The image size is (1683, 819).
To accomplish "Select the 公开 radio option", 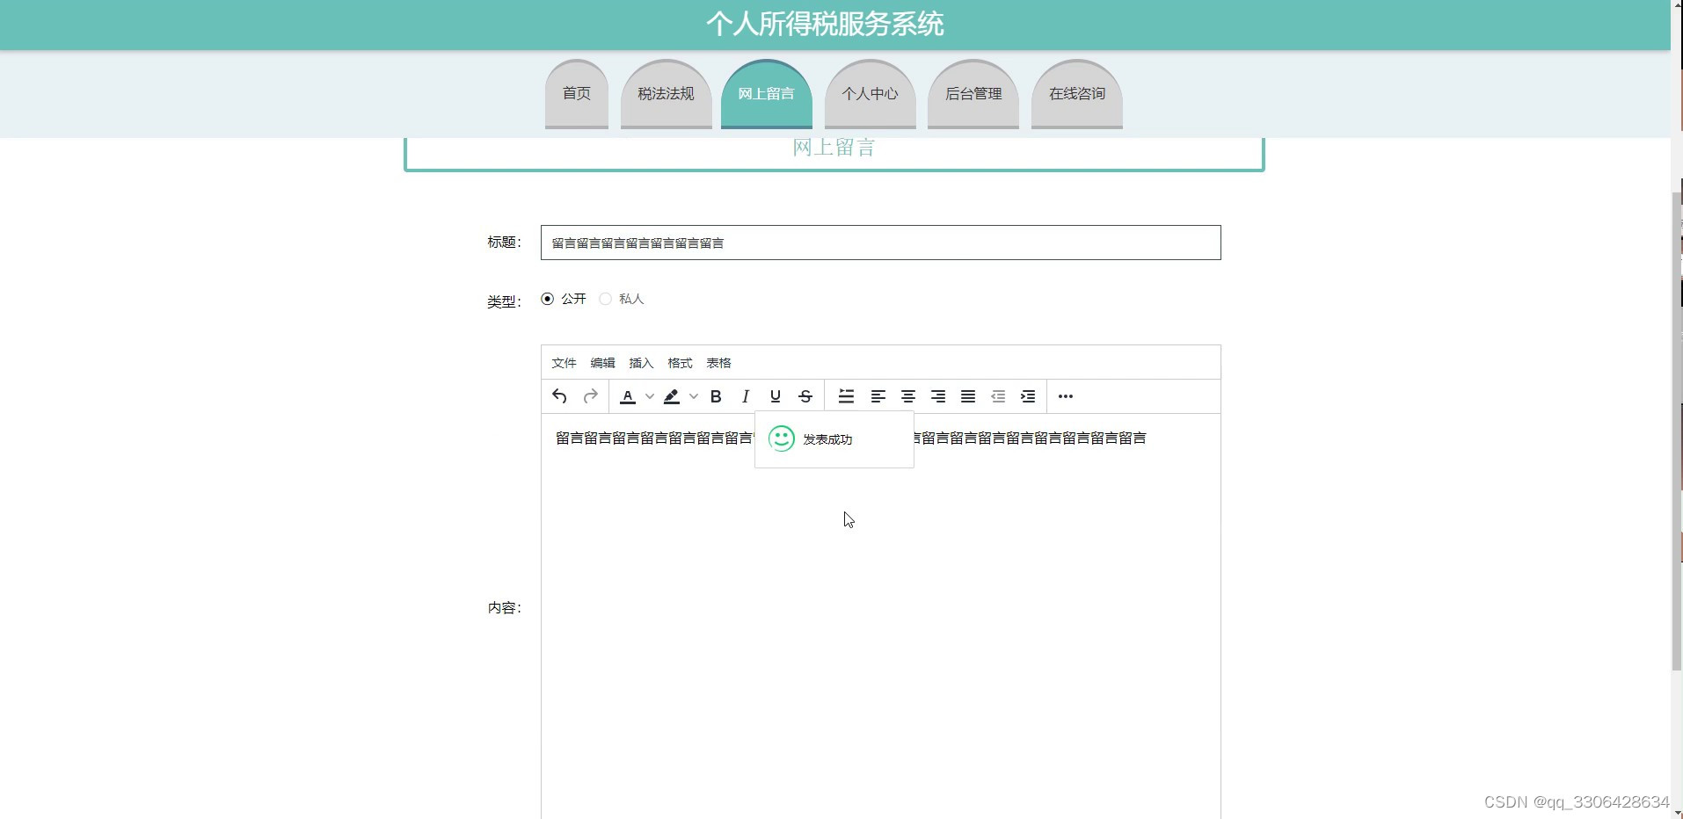I will pos(548,299).
